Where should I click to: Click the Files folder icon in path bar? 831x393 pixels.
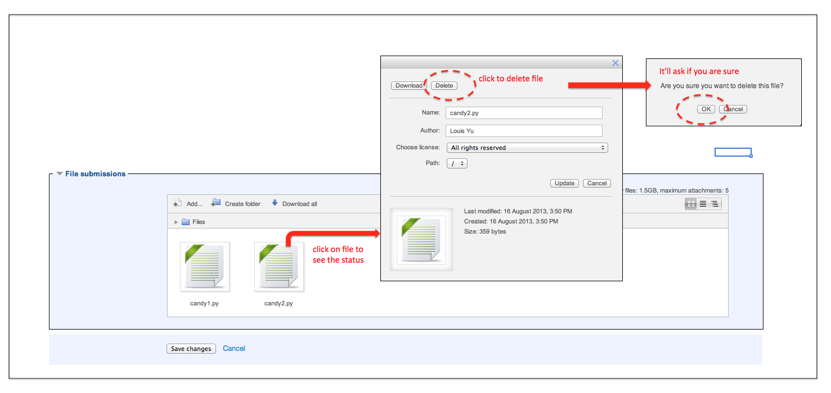186,222
